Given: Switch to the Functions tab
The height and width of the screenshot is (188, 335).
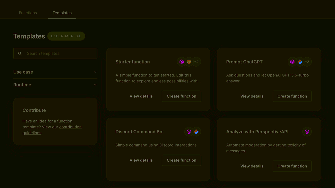Looking at the screenshot, I should pyautogui.click(x=28, y=13).
